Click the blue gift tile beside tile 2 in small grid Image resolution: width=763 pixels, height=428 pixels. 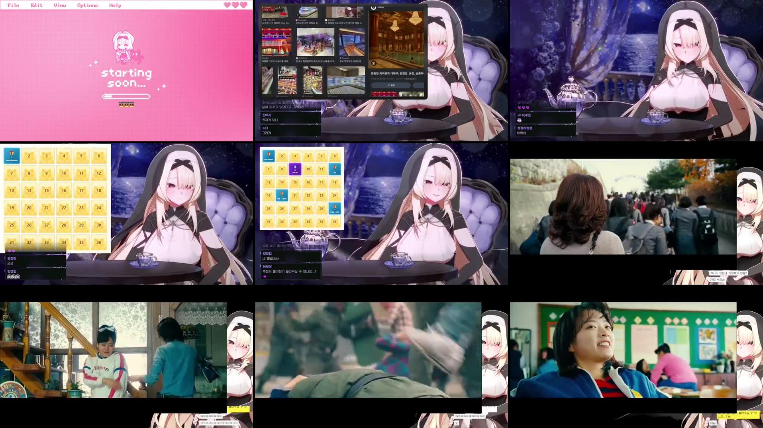coord(269,156)
